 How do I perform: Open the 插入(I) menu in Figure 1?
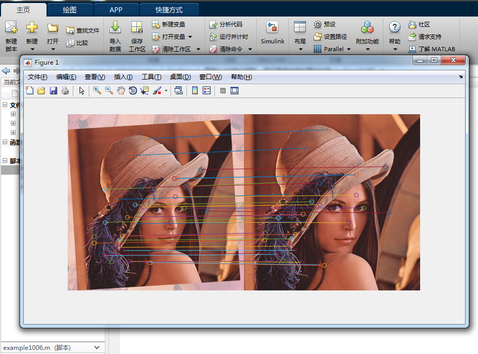click(123, 77)
